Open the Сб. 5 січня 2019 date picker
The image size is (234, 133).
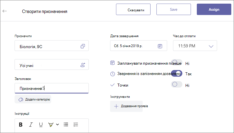138,45
